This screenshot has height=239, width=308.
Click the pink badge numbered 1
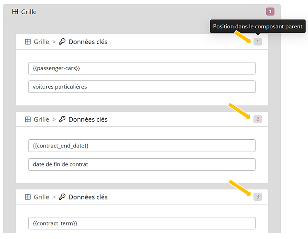point(270,12)
